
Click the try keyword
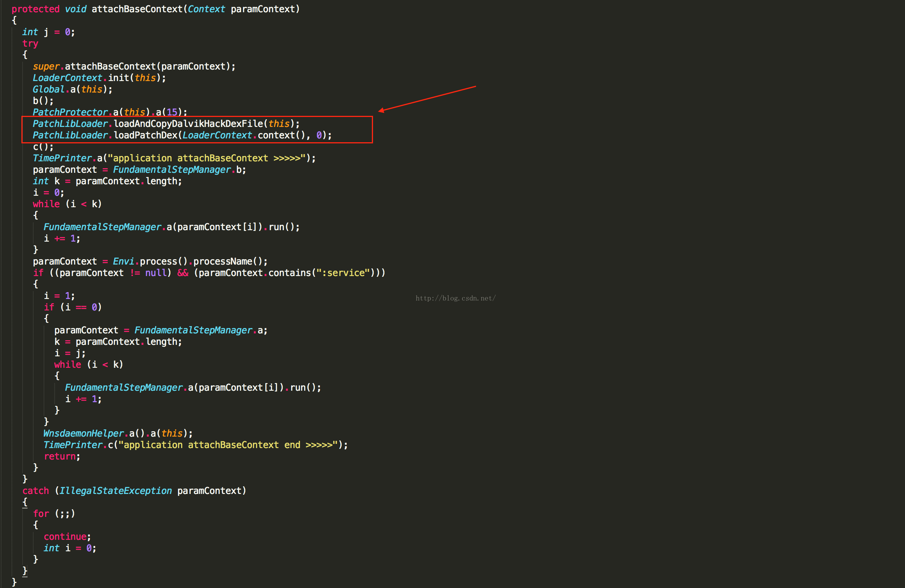point(30,44)
